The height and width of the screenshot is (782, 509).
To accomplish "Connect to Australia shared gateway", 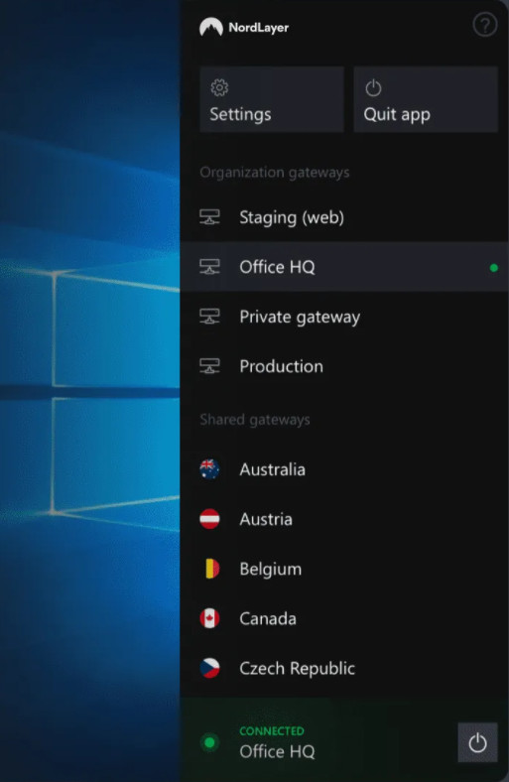I will pyautogui.click(x=344, y=469).
